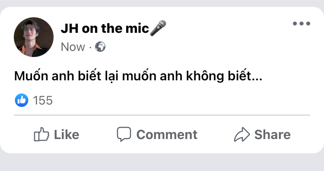Click the microphone emoji after the name
324x171 pixels.
tap(158, 28)
